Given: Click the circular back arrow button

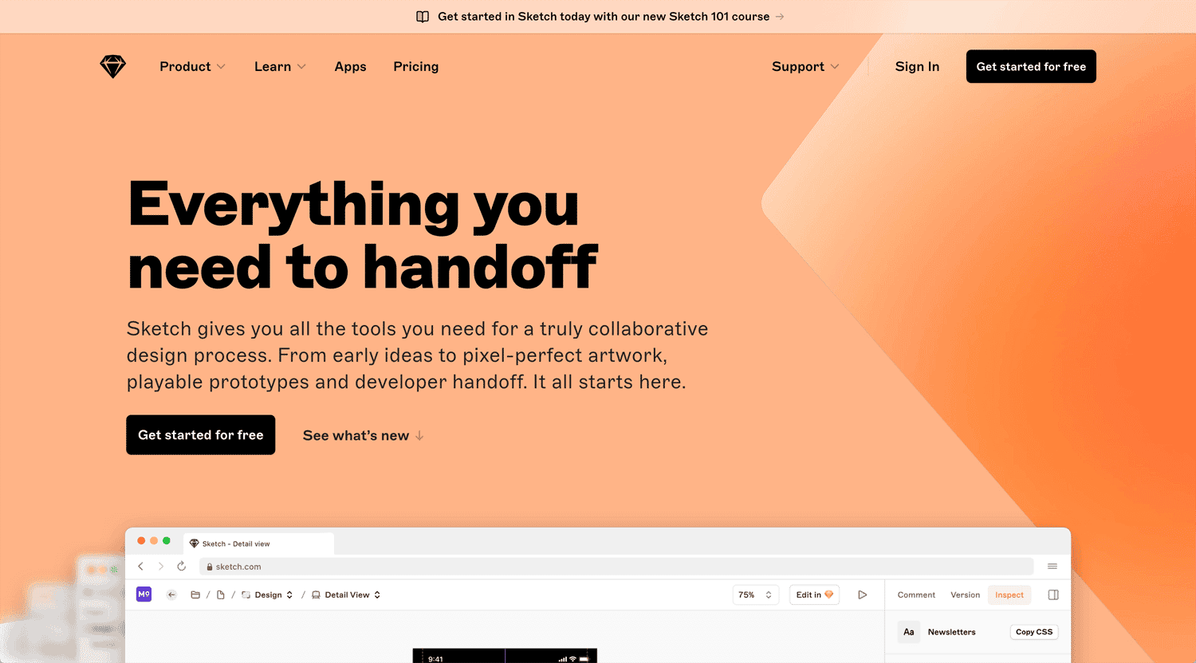Looking at the screenshot, I should [x=171, y=594].
